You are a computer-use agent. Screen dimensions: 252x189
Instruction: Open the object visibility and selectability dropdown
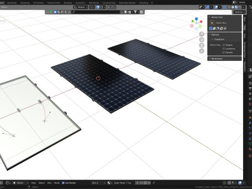[x=202, y=7]
